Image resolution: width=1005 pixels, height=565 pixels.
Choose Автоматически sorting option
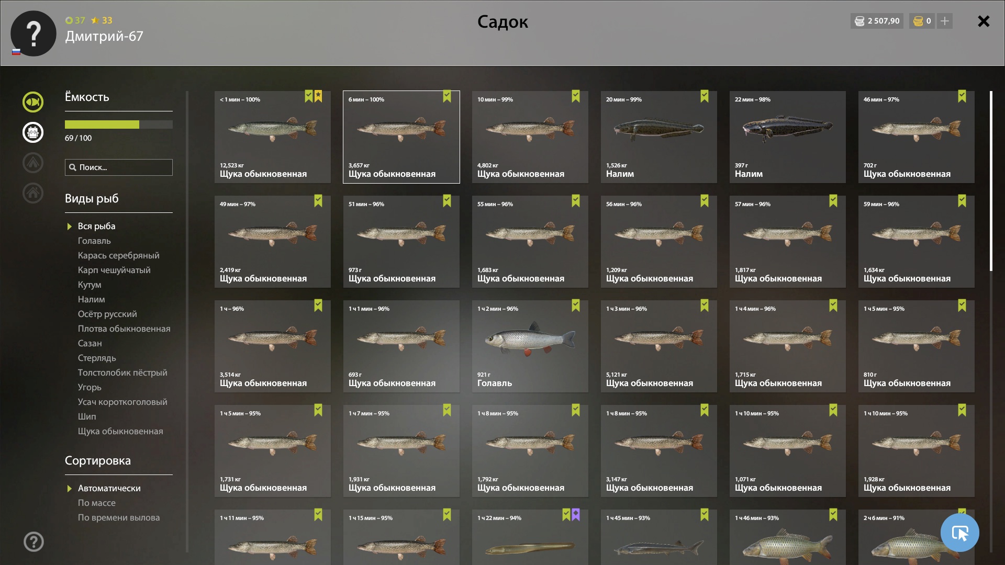109,488
